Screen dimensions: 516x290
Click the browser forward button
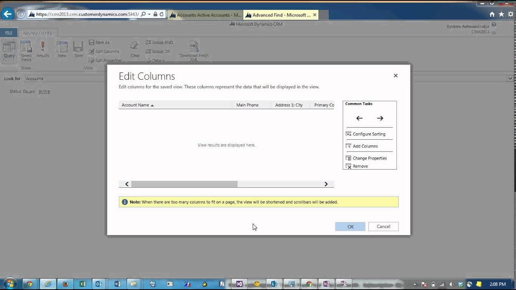click(x=21, y=14)
